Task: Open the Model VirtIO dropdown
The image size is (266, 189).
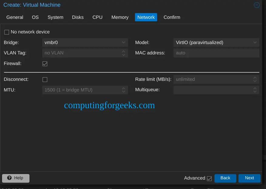Action: point(255,42)
